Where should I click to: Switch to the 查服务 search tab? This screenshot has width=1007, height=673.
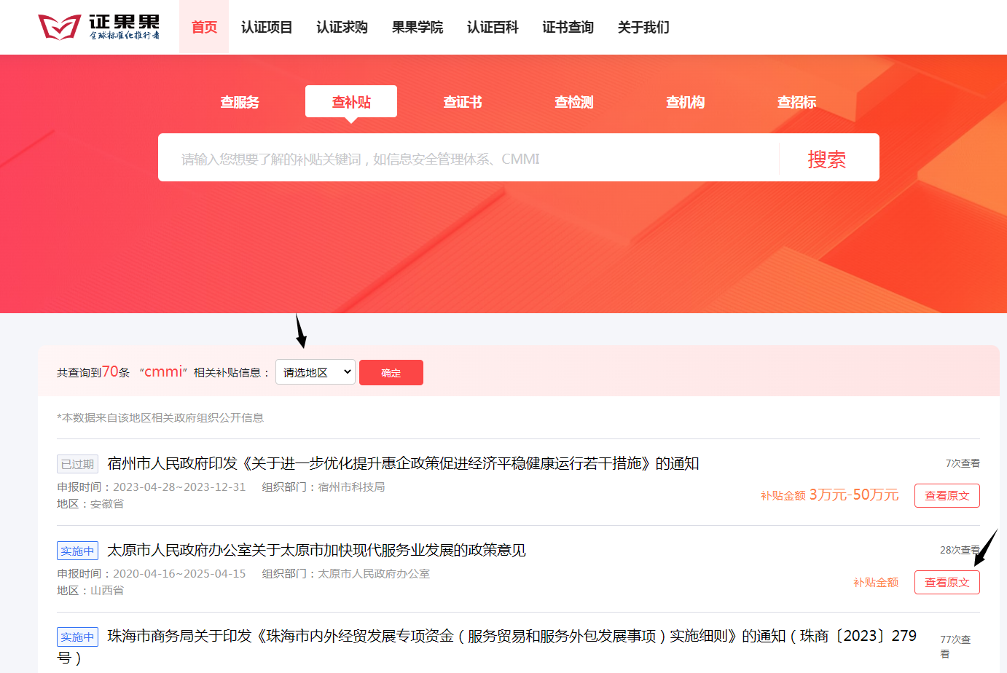[x=240, y=102]
